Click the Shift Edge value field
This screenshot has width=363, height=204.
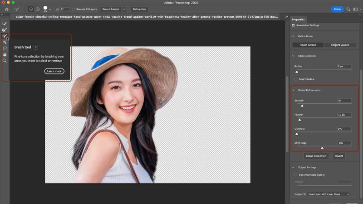344,143
